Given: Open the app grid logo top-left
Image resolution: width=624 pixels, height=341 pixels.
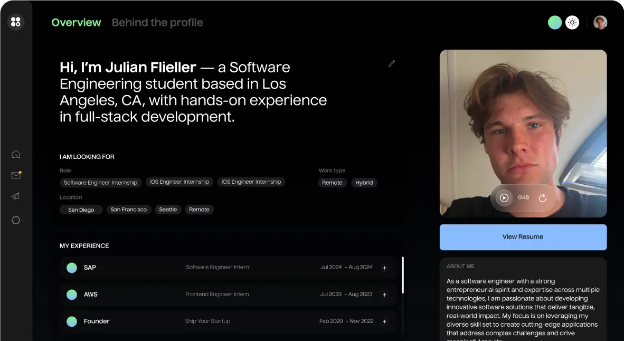Looking at the screenshot, I should click(x=16, y=22).
